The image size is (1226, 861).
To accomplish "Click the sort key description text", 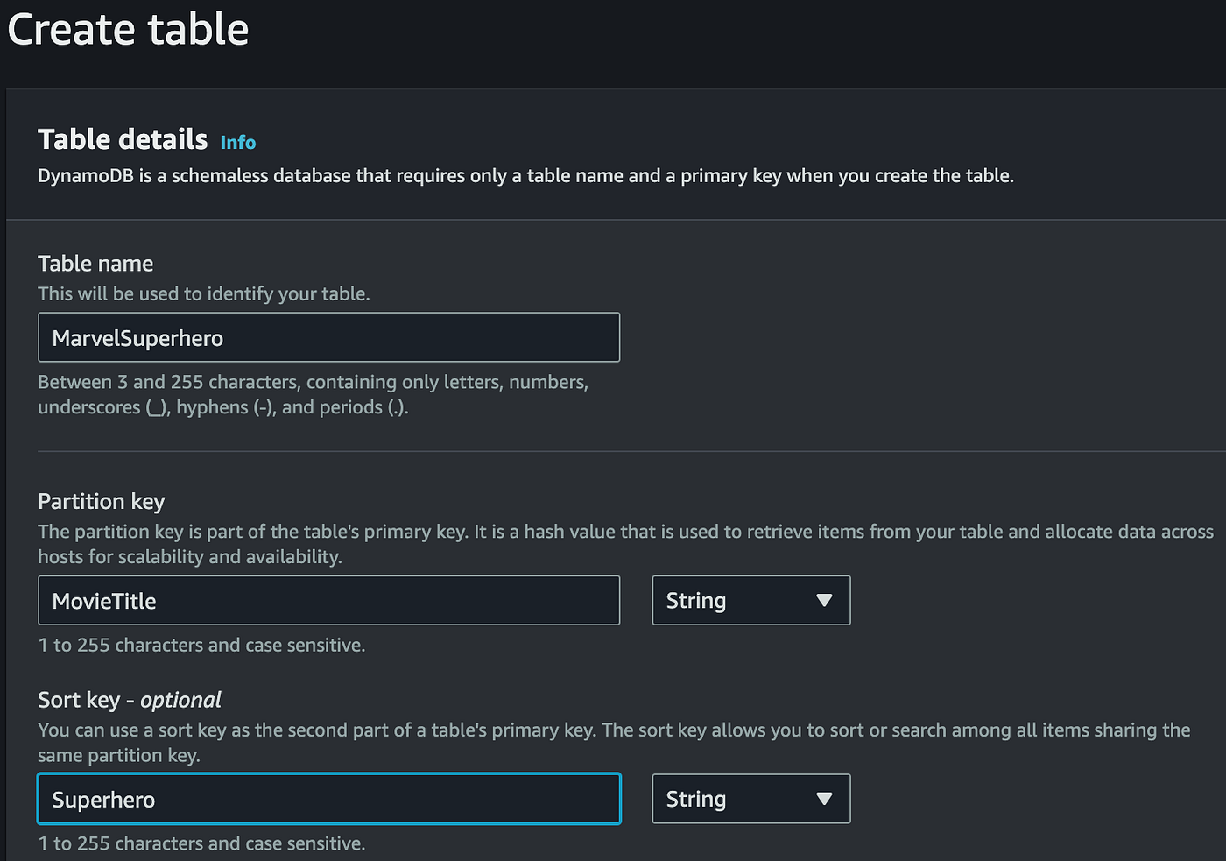I will click(613, 742).
